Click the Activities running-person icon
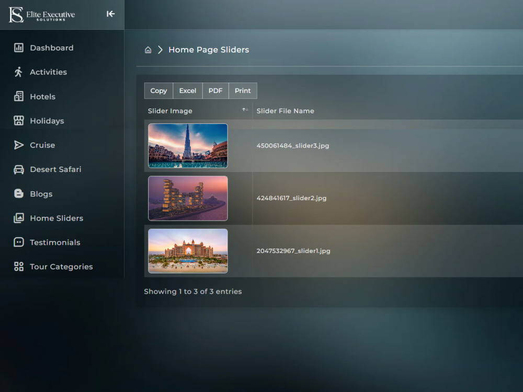 click(19, 72)
